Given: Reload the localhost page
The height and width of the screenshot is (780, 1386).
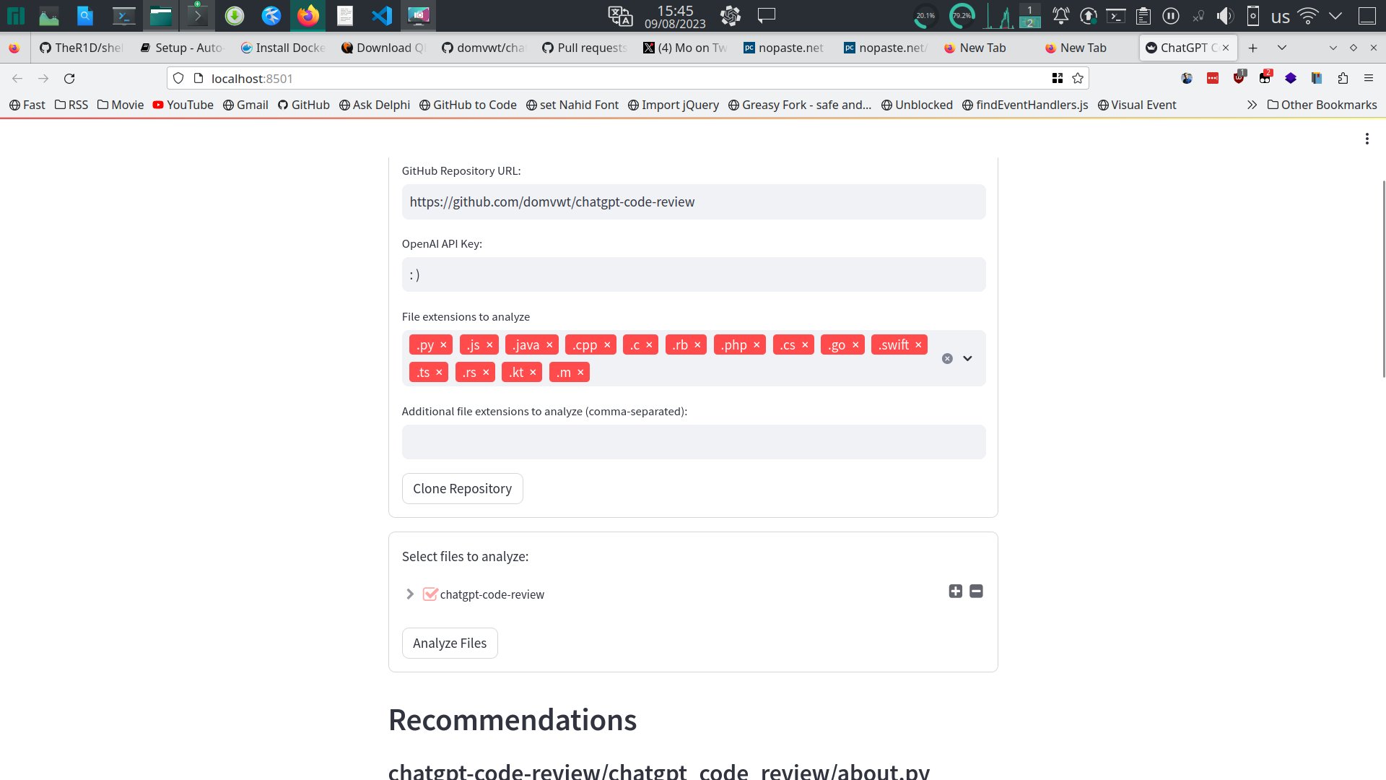Looking at the screenshot, I should 69,79.
